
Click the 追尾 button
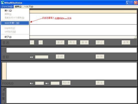[x=126, y=42]
